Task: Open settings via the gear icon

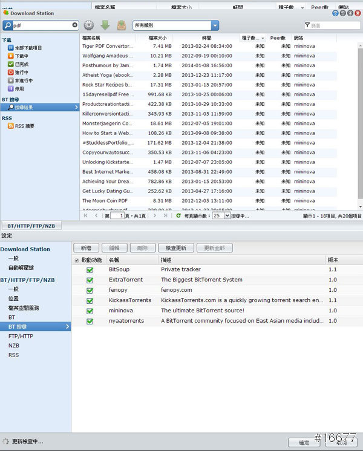Action: point(89,25)
